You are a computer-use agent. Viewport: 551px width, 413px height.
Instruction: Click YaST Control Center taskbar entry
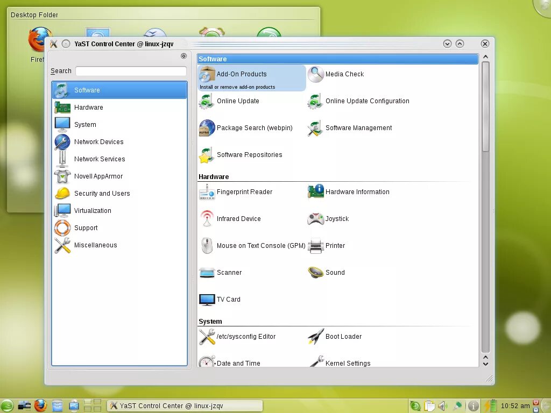185,406
